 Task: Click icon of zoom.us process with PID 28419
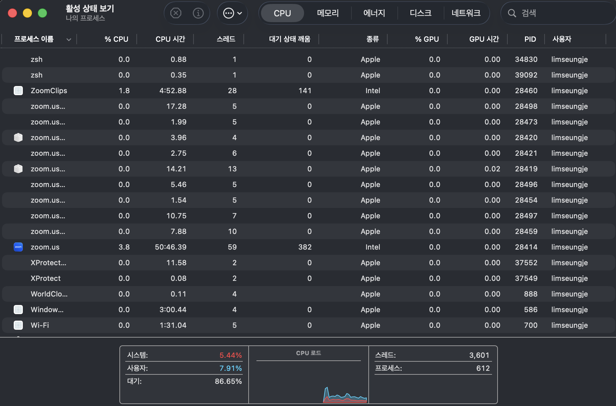click(18, 169)
